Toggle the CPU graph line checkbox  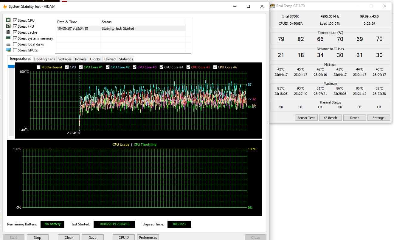click(x=67, y=67)
